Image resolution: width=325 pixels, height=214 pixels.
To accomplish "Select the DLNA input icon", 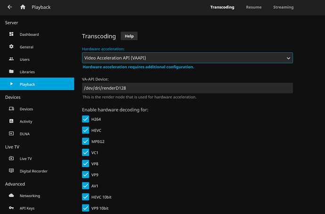I will pyautogui.click(x=11, y=134).
